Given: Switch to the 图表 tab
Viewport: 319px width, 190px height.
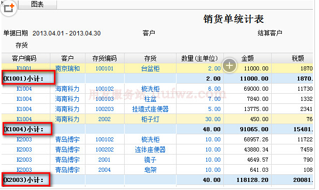Looking at the screenshot, I should [37, 4].
